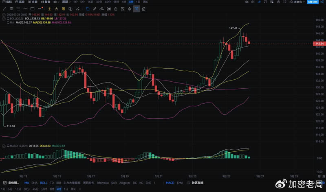Viewport: 326px width, 192px height.
Task: Toggle MA indicator visibility eye
Action: [9, 22]
